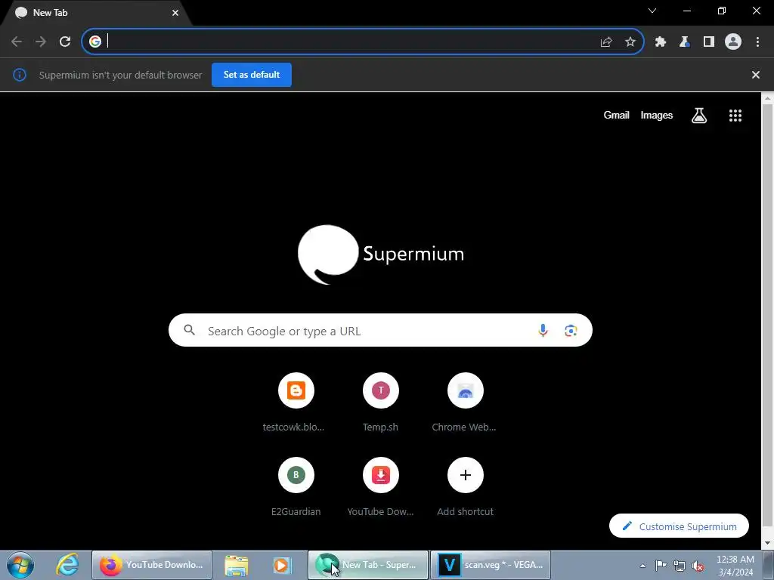This screenshot has width=774, height=580.
Task: Click the muted volume tray icon
Action: [698, 566]
